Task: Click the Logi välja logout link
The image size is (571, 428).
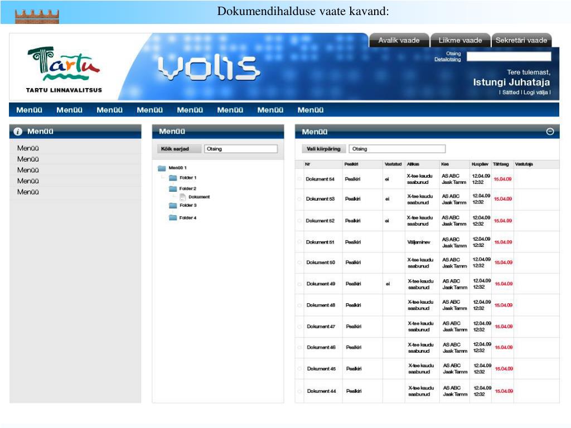Action: click(x=536, y=93)
